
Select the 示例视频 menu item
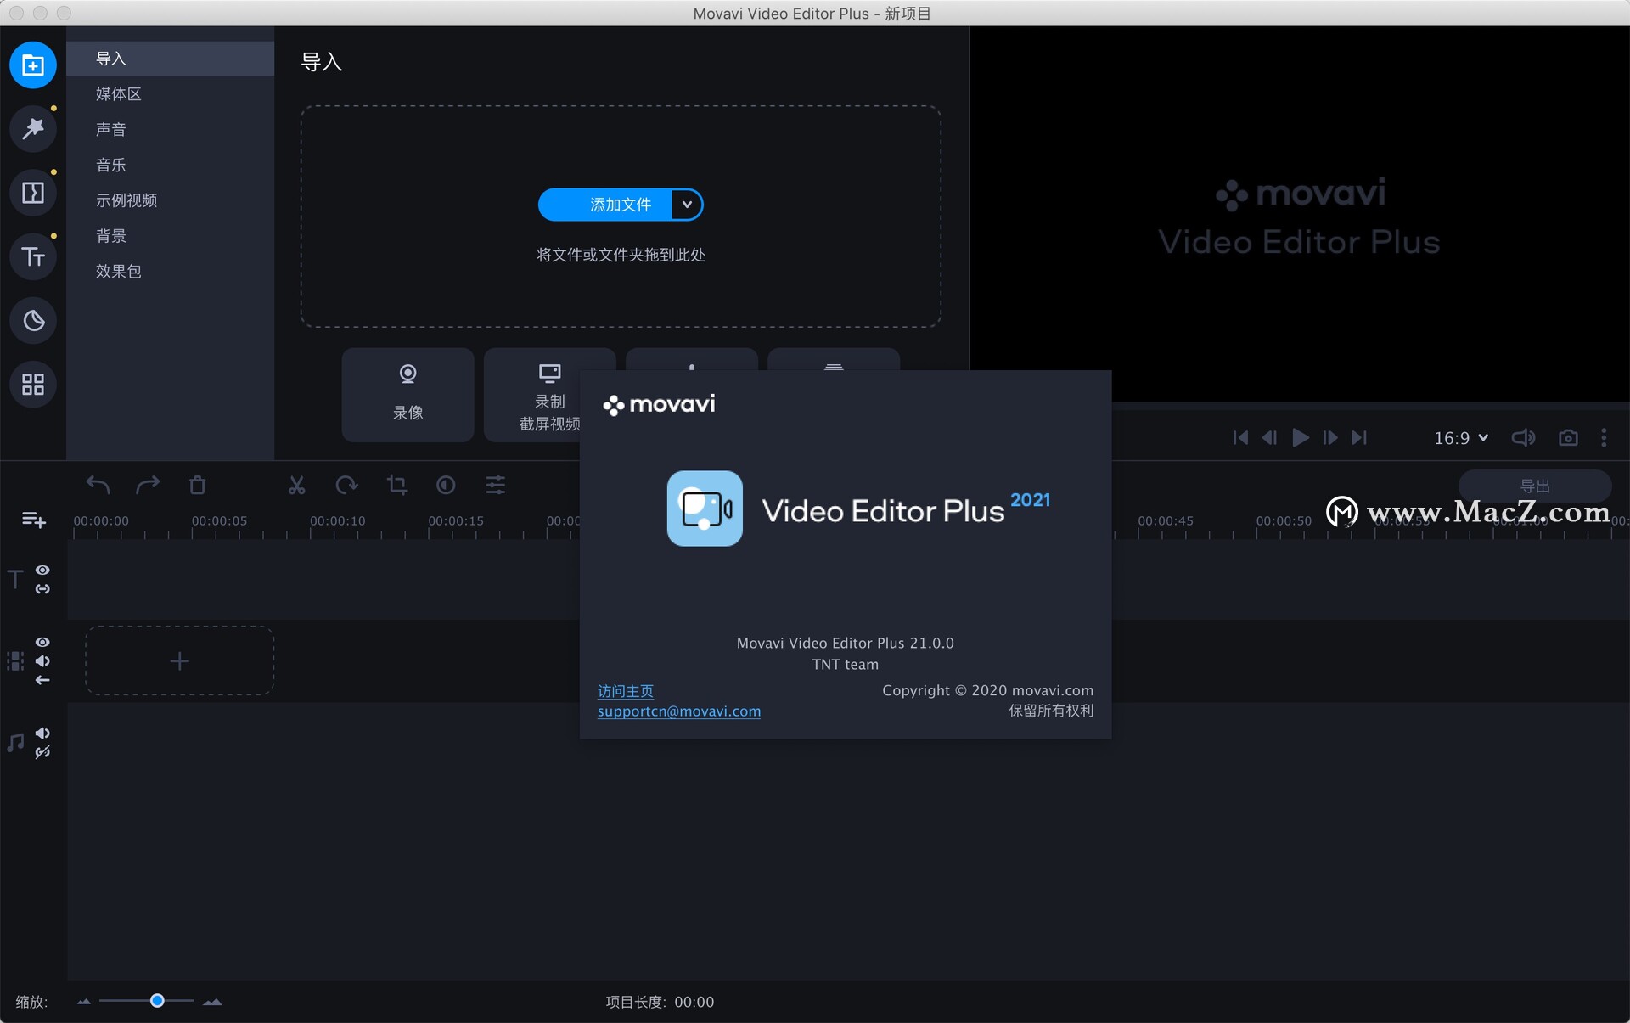point(171,200)
